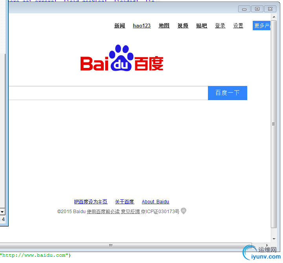Click 把百度设为主页 link

pyautogui.click(x=91, y=202)
